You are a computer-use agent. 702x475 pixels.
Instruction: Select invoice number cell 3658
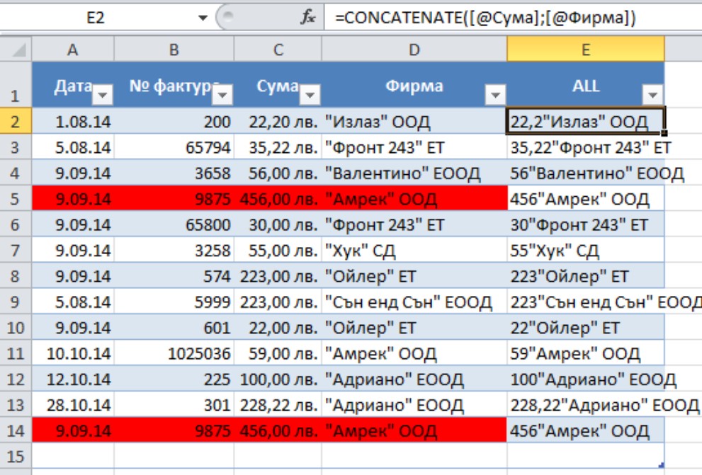coord(174,173)
